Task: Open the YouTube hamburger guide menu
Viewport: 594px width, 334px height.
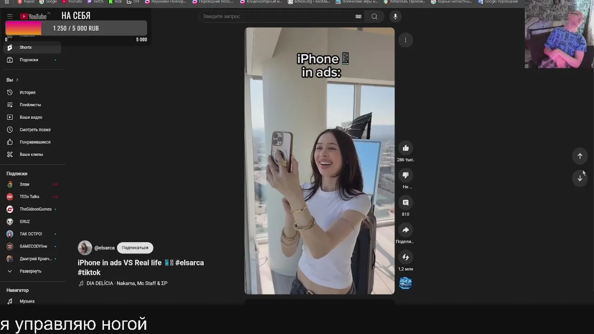Action: [x=10, y=16]
